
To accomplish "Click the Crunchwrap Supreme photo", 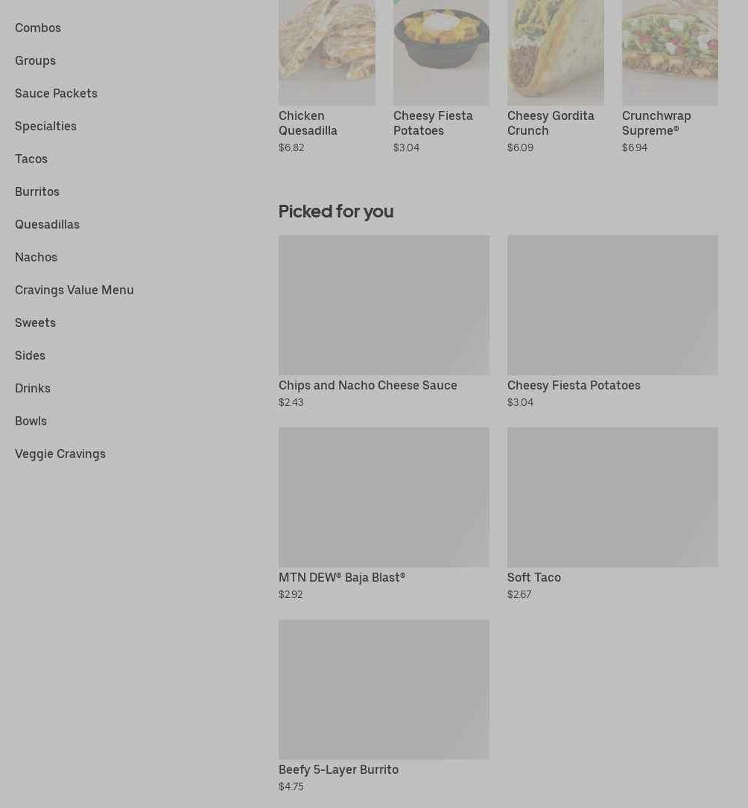I will pyautogui.click(x=670, y=52).
